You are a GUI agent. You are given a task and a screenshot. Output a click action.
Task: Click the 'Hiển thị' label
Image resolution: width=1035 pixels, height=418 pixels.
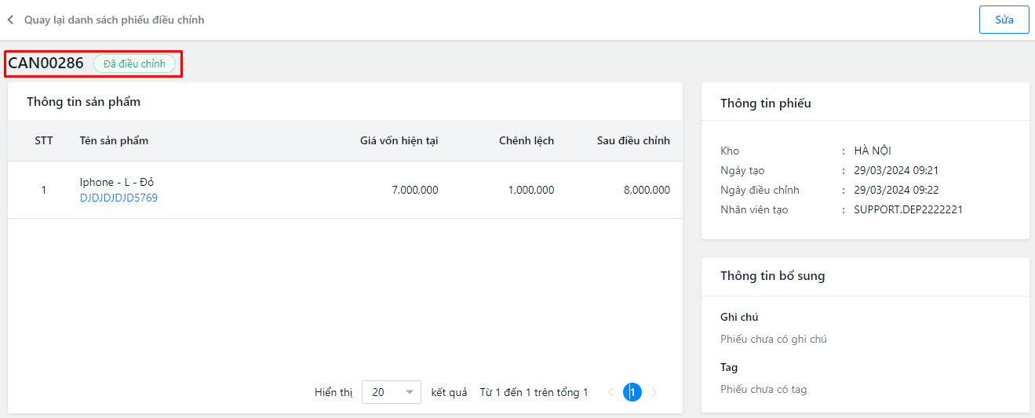click(333, 392)
